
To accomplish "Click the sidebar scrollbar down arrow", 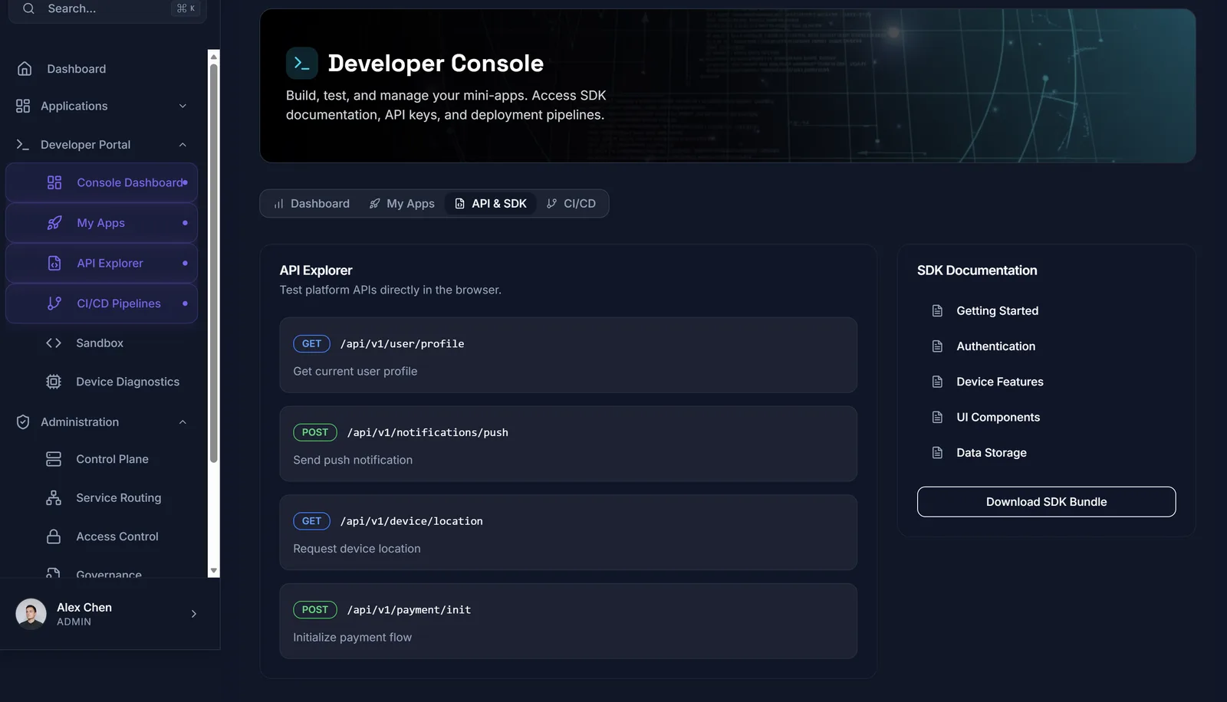I will click(214, 572).
